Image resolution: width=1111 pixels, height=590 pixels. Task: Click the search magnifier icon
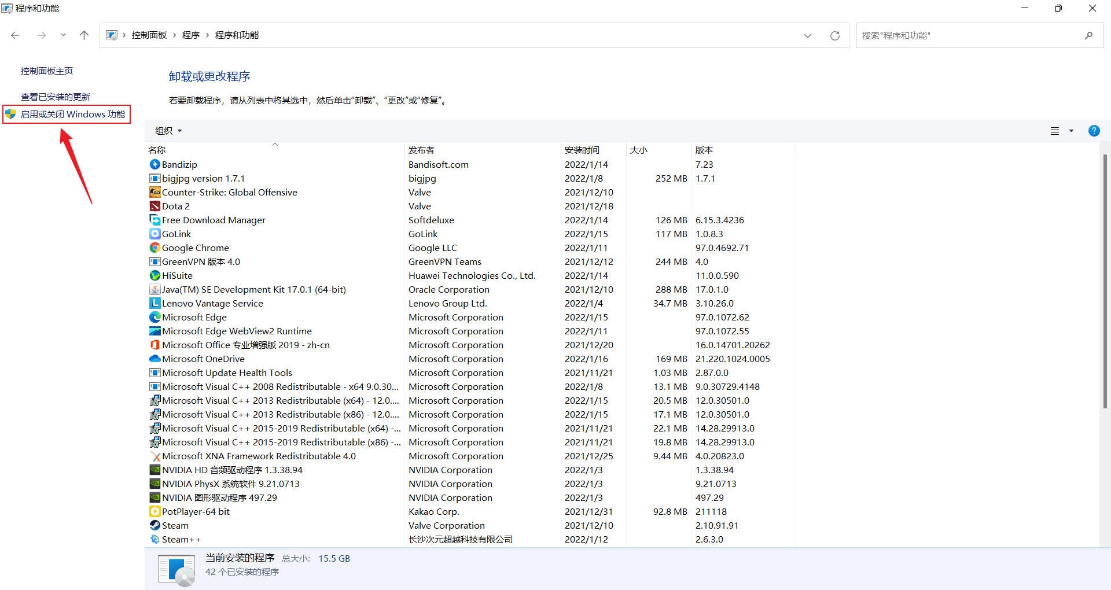(x=1088, y=35)
